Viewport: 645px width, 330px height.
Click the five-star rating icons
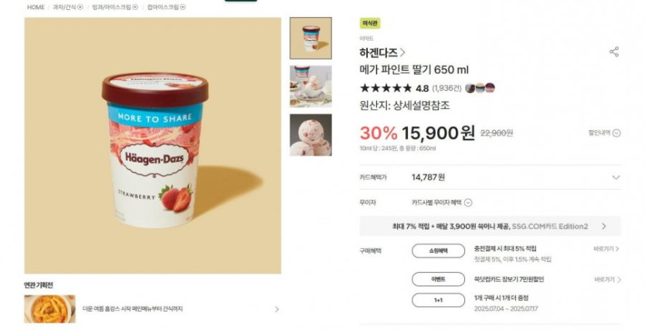386,88
